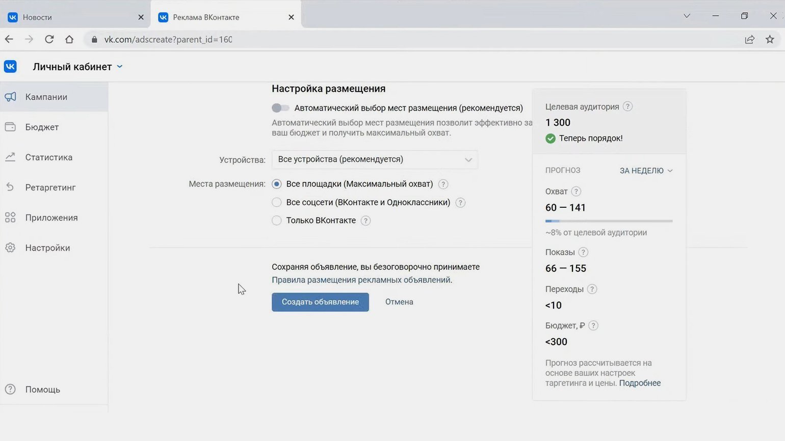Click the Охват reach progress bar
This screenshot has height=441, width=785.
tap(609, 221)
